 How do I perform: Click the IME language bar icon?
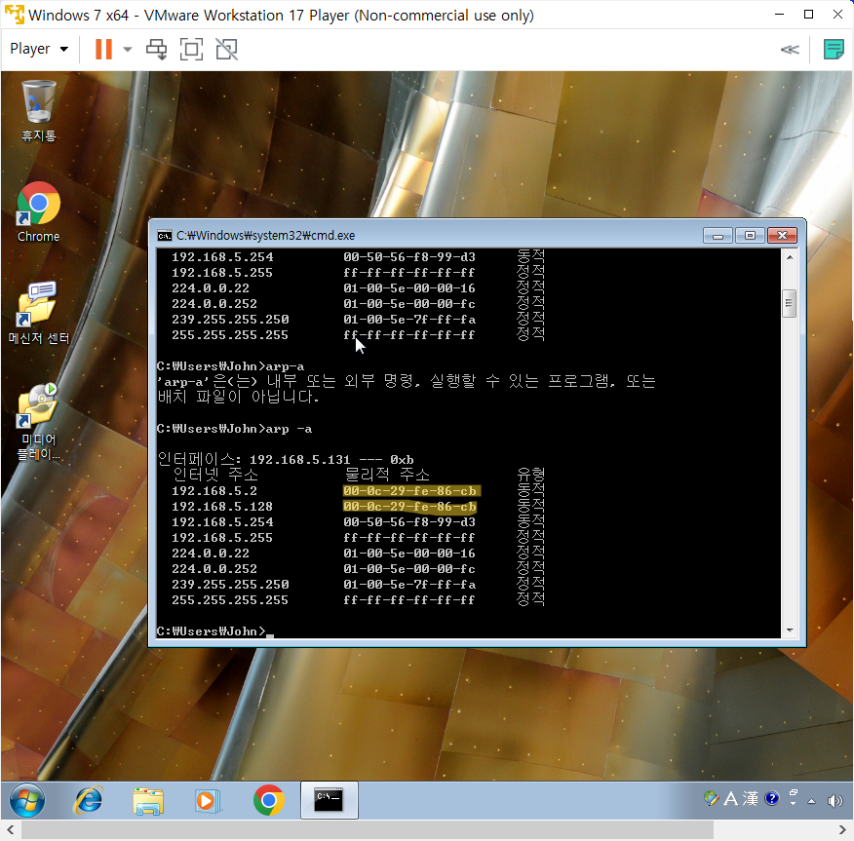point(711,798)
